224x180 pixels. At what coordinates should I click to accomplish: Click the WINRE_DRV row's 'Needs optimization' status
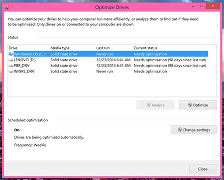coord(150,72)
